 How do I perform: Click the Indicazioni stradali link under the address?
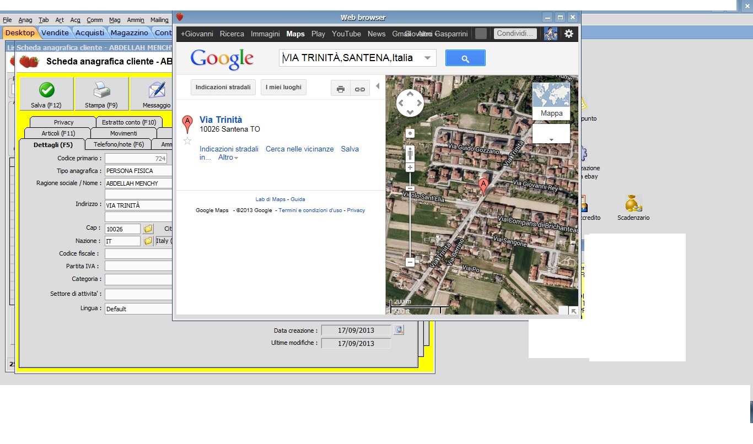229,149
